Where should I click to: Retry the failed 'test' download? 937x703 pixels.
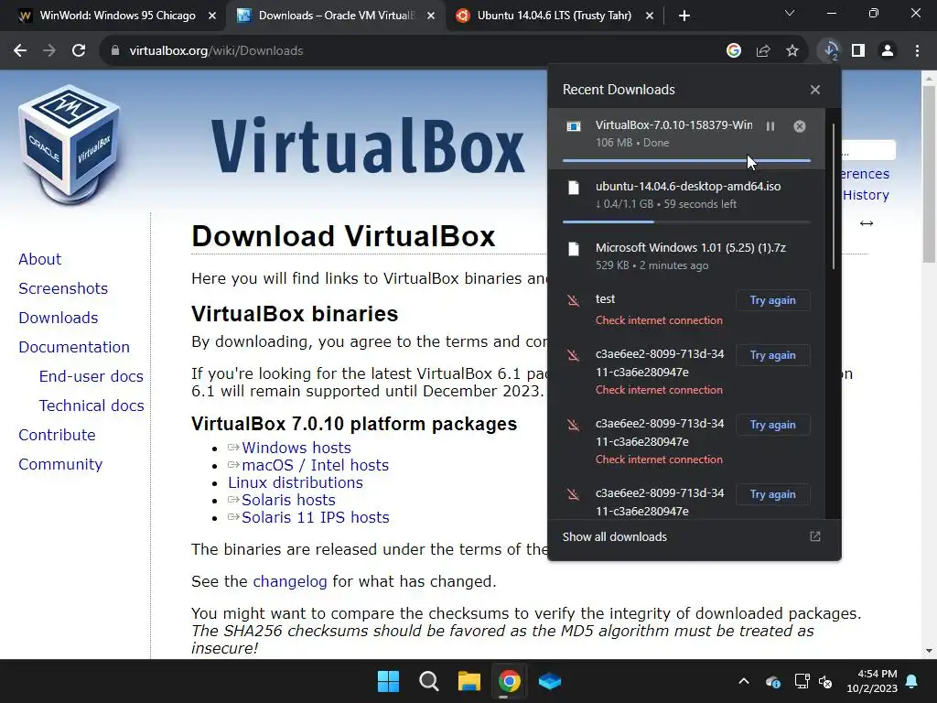pyautogui.click(x=772, y=300)
